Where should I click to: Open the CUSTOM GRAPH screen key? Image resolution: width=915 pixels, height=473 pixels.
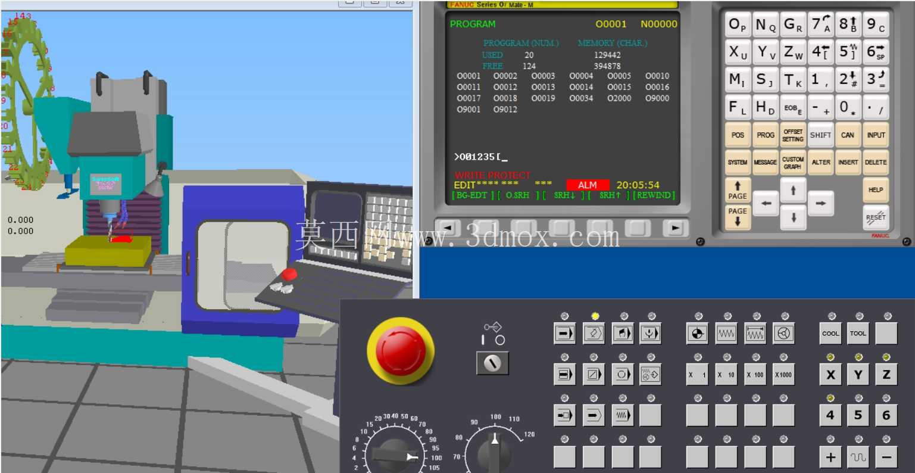(793, 162)
